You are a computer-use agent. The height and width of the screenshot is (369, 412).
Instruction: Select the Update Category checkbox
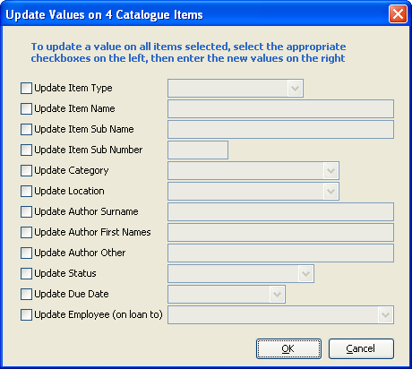(26, 171)
